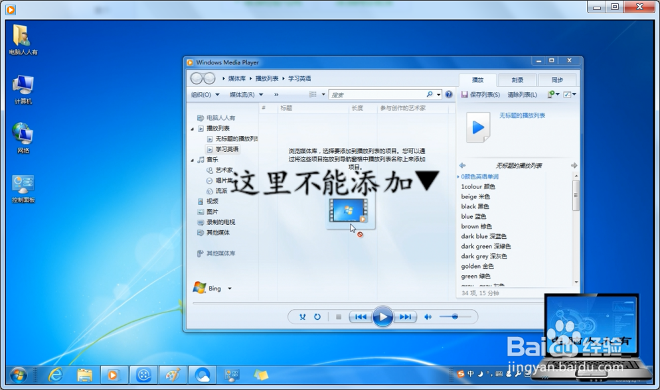Image resolution: width=660 pixels, height=390 pixels.
Task: Collapse the 播放列表 tree node
Action: 193,129
